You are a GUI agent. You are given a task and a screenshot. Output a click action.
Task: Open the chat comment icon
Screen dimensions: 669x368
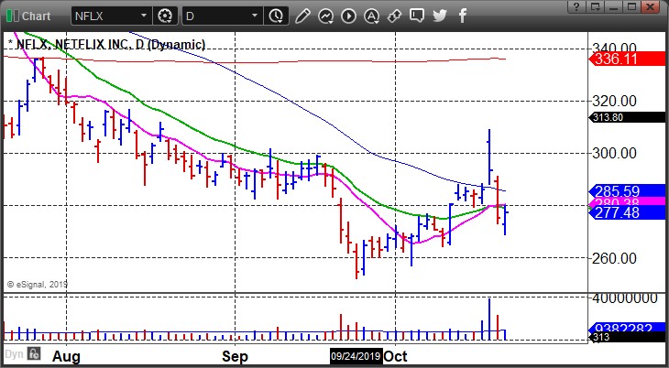(x=417, y=16)
